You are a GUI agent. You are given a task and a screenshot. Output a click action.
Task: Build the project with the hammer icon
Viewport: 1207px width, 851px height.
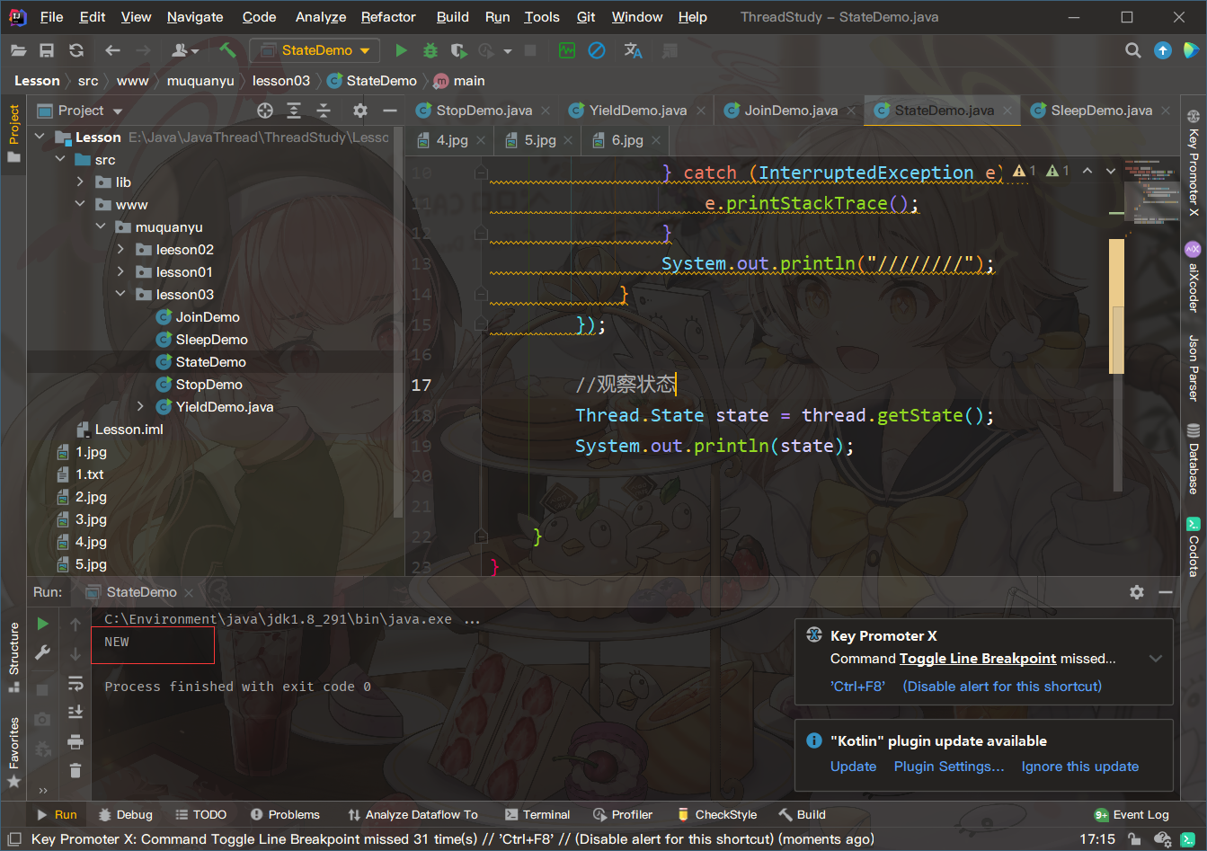point(226,51)
